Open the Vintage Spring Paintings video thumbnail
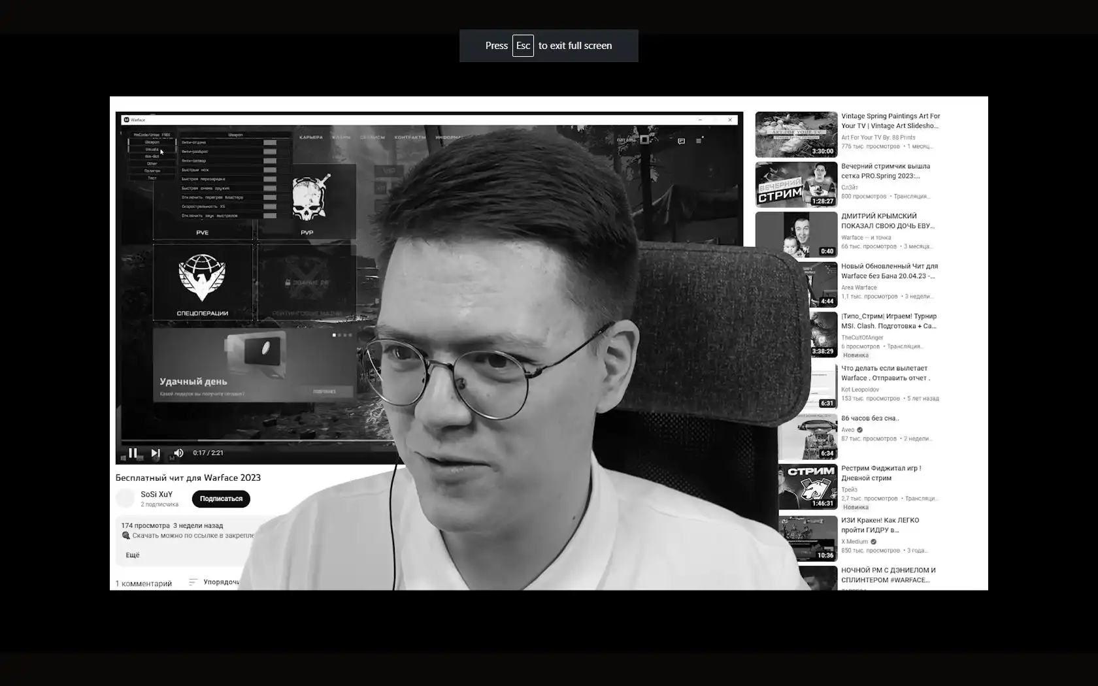Image resolution: width=1098 pixels, height=686 pixels. point(796,135)
